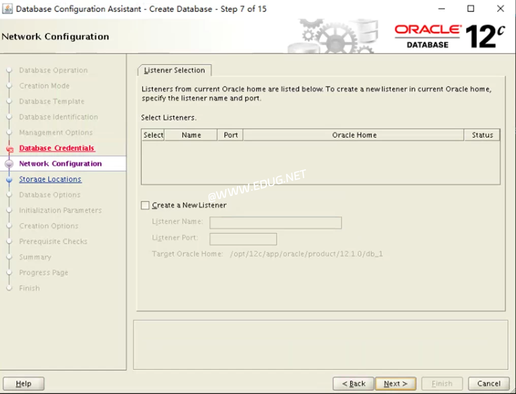Go back with the Back button

pos(353,383)
